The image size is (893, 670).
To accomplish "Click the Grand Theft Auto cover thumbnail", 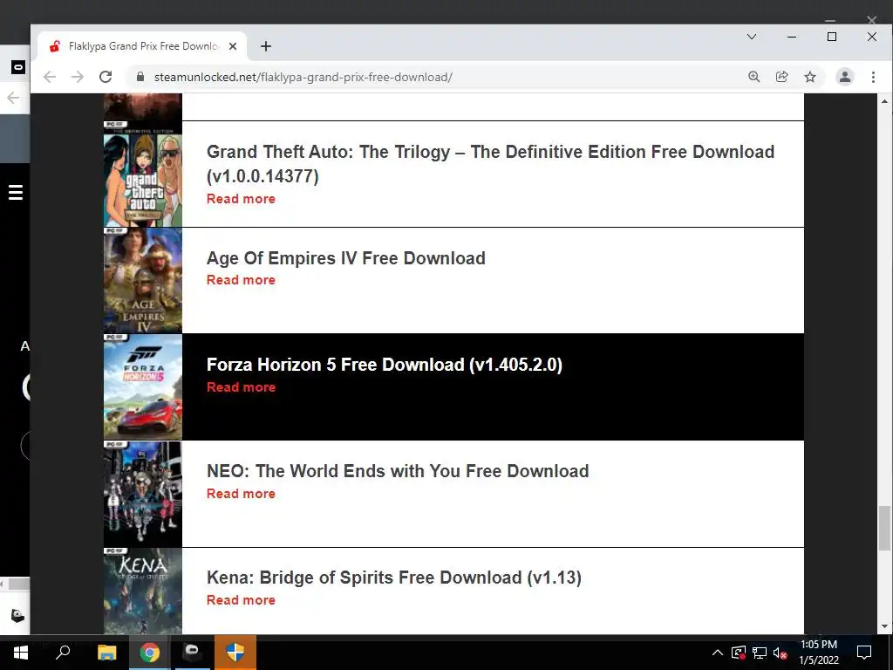I will (x=143, y=174).
